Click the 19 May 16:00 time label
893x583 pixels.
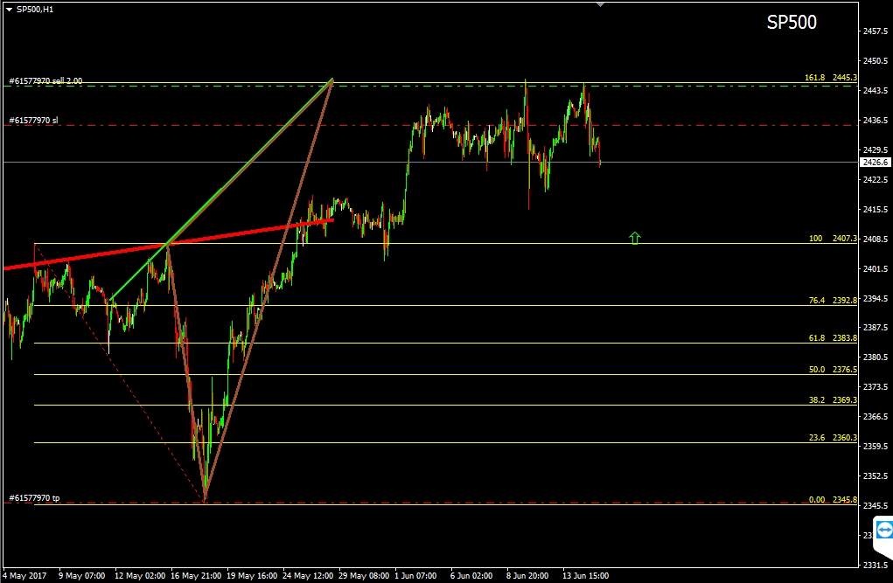(252, 576)
